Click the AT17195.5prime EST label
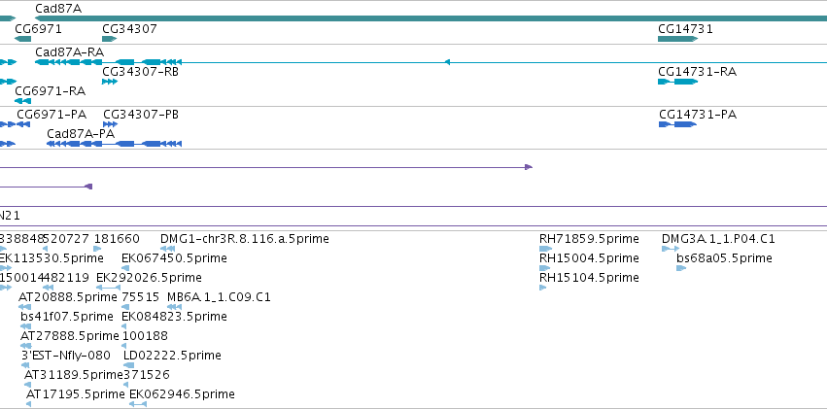This screenshot has height=409, width=827. tap(76, 394)
